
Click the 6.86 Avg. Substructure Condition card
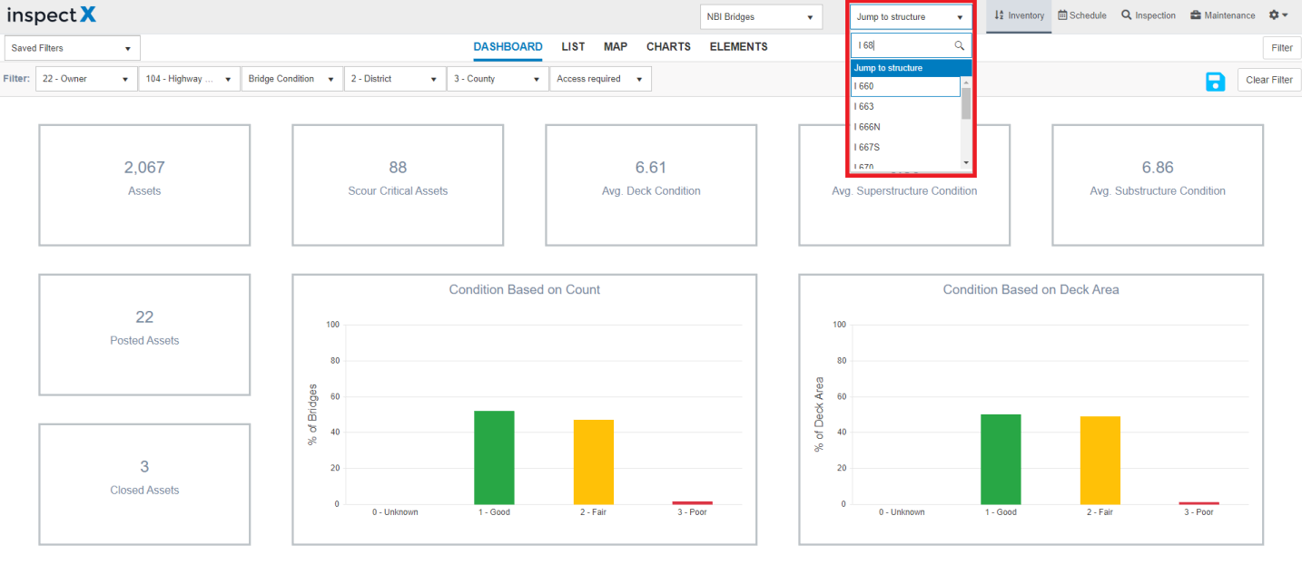(x=1158, y=185)
